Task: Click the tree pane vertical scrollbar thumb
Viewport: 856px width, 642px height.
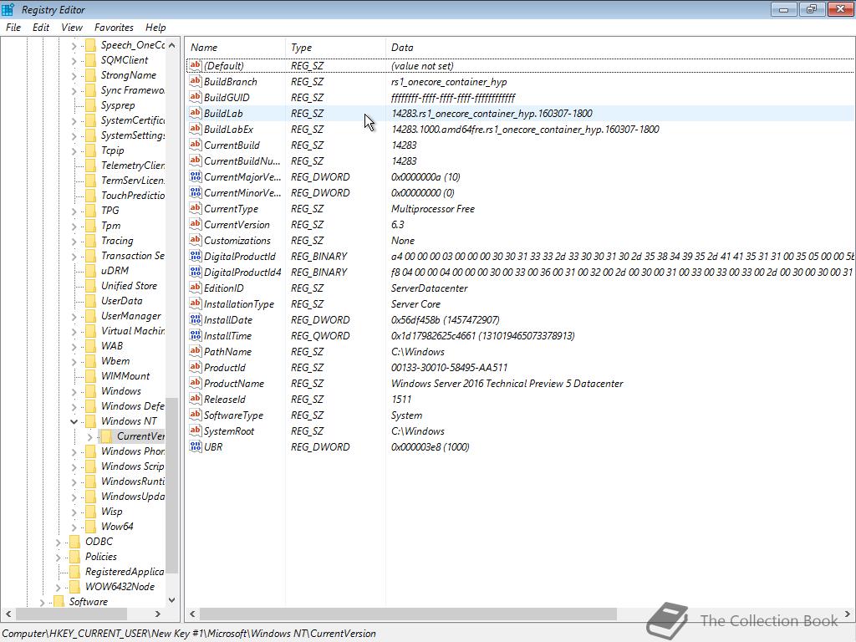Action: [x=172, y=486]
